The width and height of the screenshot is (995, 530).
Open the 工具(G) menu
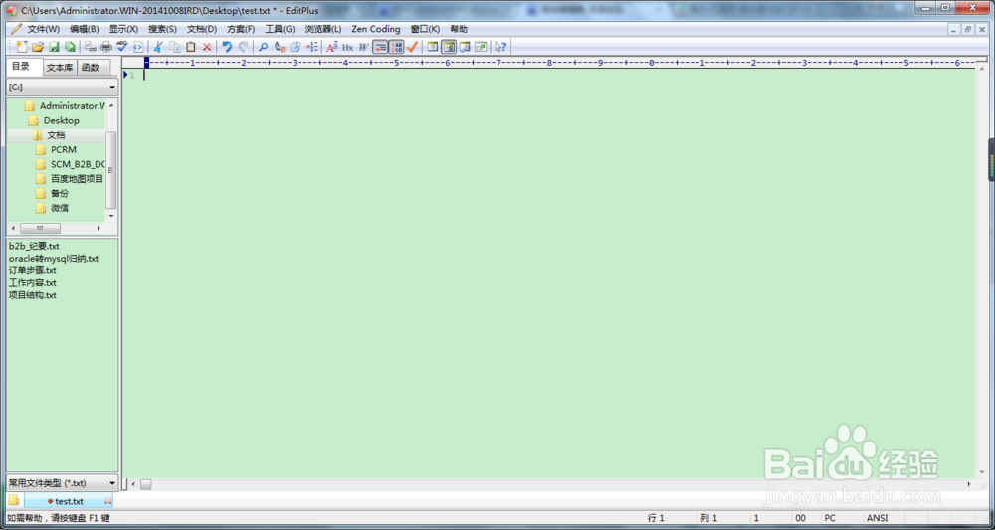[x=280, y=29]
